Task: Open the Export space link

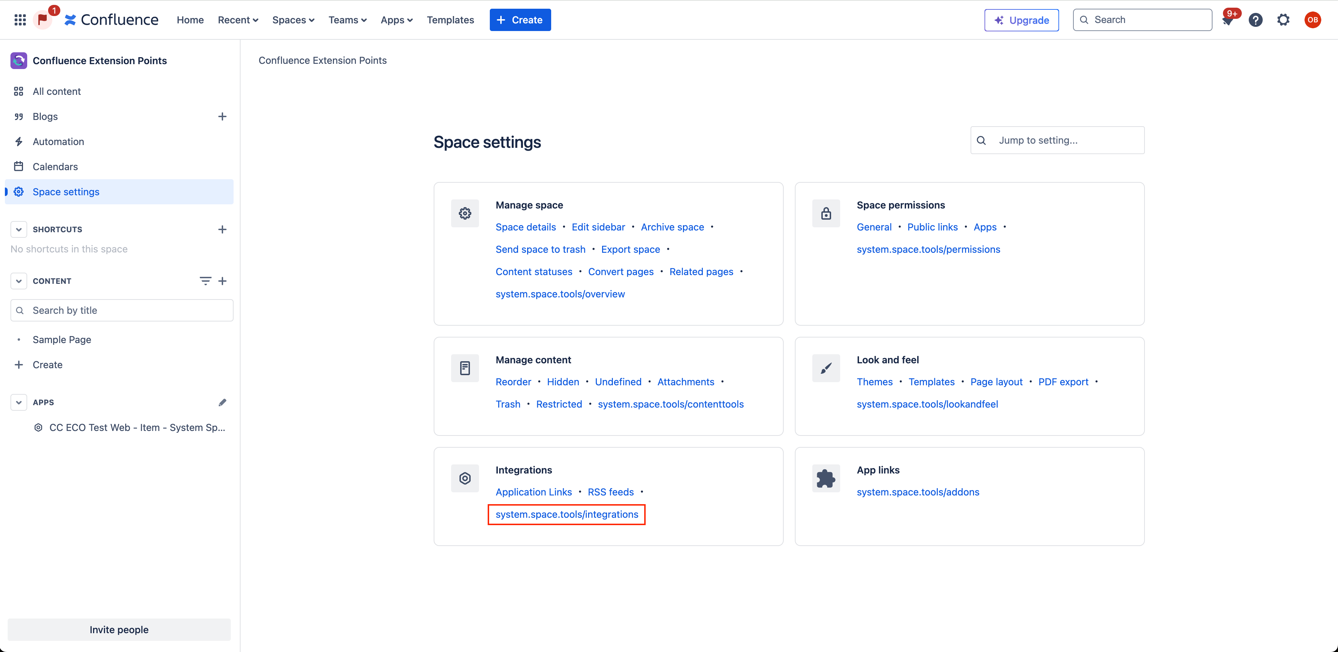Action: tap(631, 249)
